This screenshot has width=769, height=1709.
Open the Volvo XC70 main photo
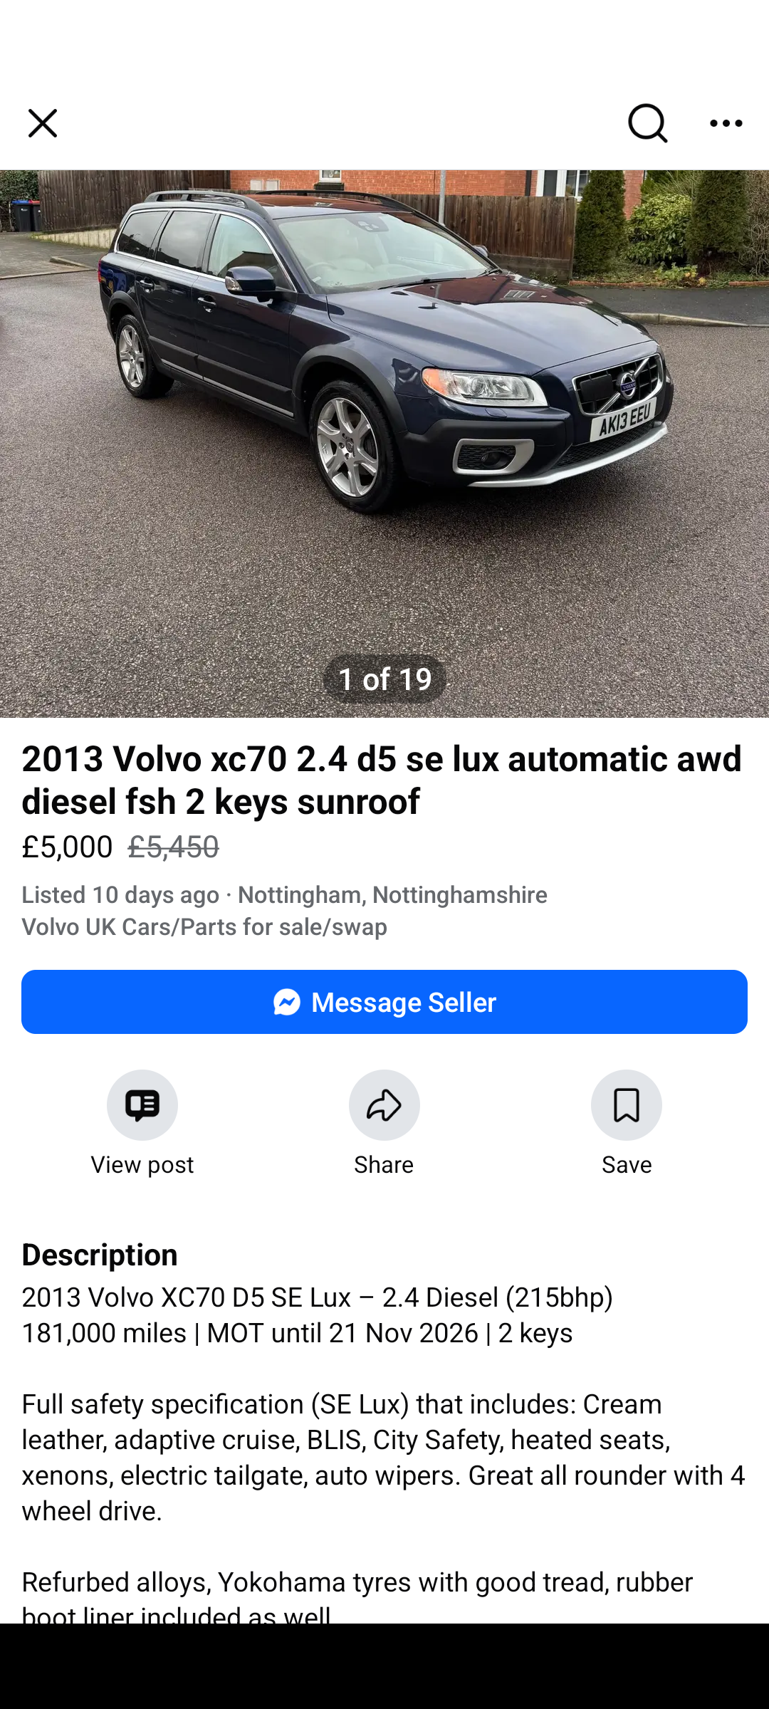click(x=384, y=443)
